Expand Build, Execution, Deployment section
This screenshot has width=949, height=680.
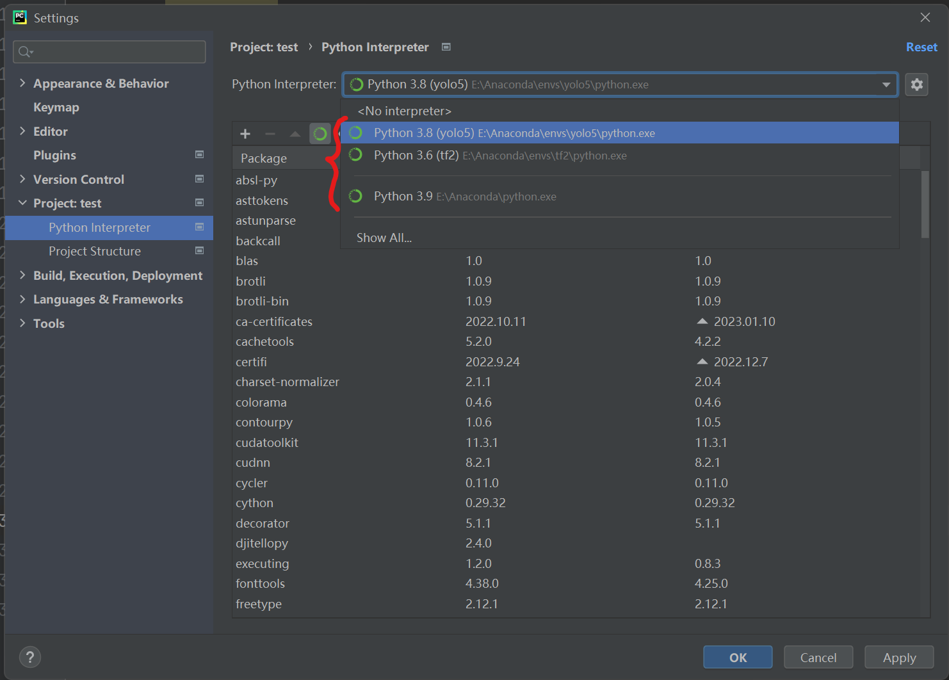(22, 275)
